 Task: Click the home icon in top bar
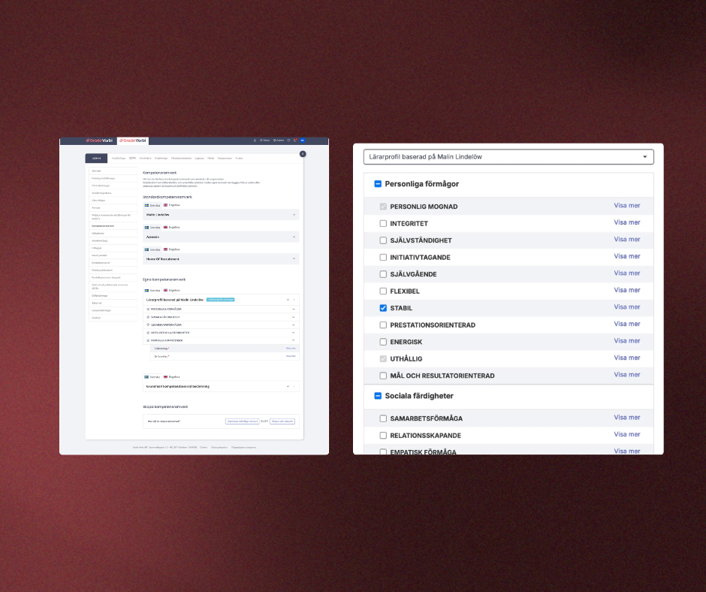[x=255, y=140]
